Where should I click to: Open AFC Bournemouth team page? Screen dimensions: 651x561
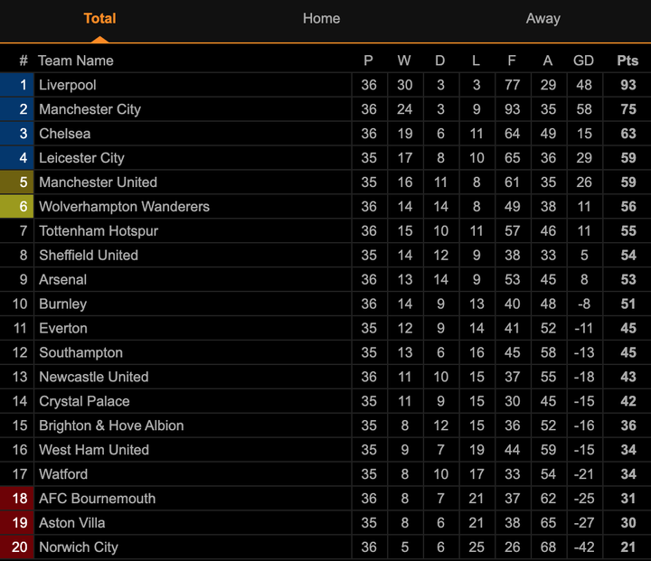[97, 499]
